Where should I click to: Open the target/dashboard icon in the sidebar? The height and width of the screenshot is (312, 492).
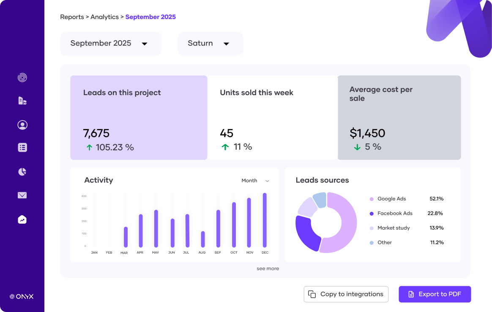point(22,77)
